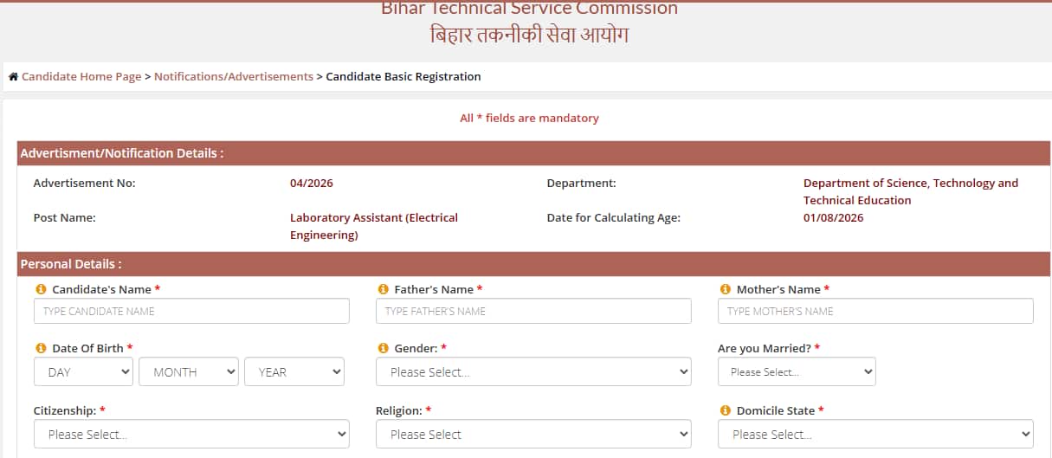Expand the Citizenship dropdown
The image size is (1052, 458).
tap(191, 435)
